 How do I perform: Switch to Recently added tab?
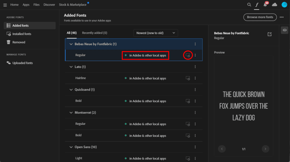tap(94, 33)
